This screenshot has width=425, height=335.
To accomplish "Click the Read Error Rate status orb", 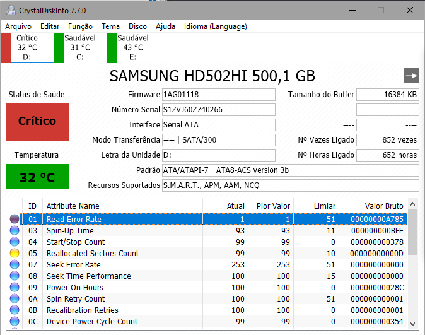I will 15,219.
